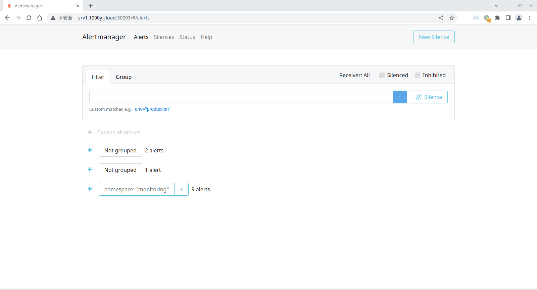Open Chrome's three-dot menu

click(530, 18)
